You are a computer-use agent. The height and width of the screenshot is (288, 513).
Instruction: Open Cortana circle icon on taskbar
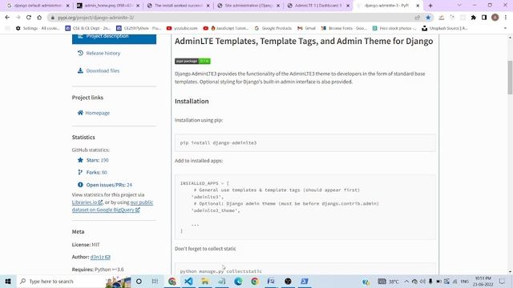pyautogui.click(x=139, y=281)
